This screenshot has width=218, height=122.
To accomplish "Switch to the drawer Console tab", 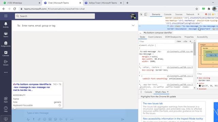I will tap(148, 92).
